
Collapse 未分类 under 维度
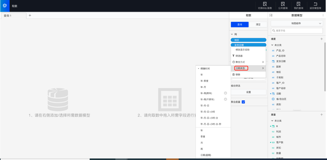(272, 45)
